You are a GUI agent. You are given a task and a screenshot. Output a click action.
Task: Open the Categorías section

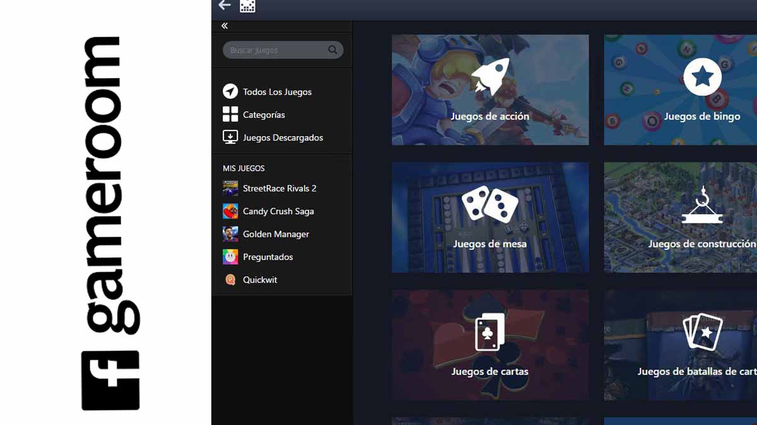pyautogui.click(x=264, y=115)
